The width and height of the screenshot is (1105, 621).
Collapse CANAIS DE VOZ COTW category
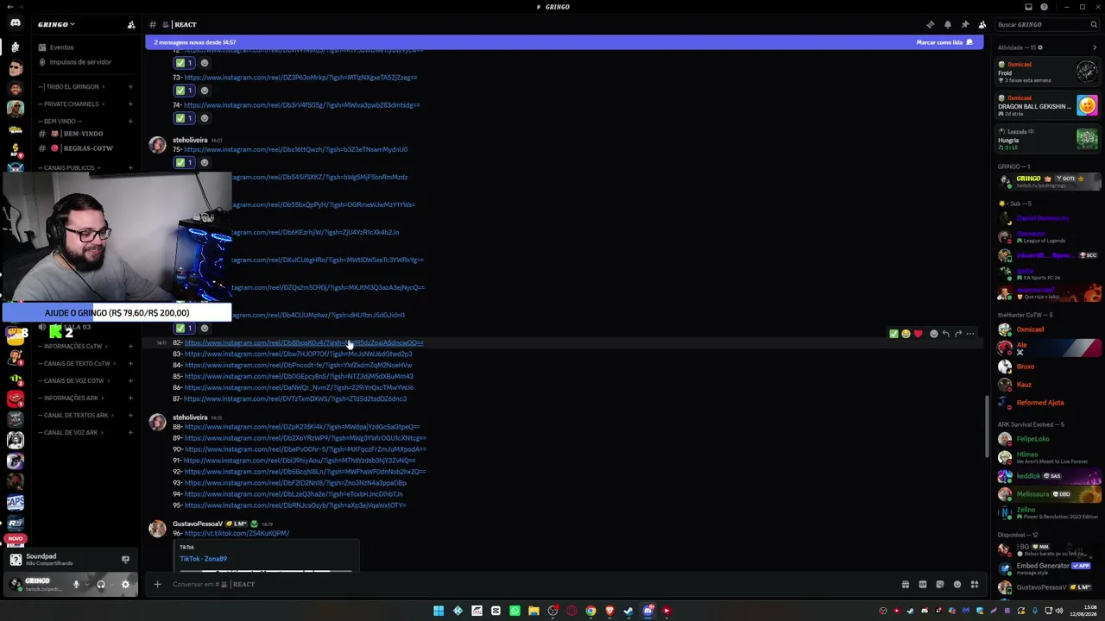74,380
